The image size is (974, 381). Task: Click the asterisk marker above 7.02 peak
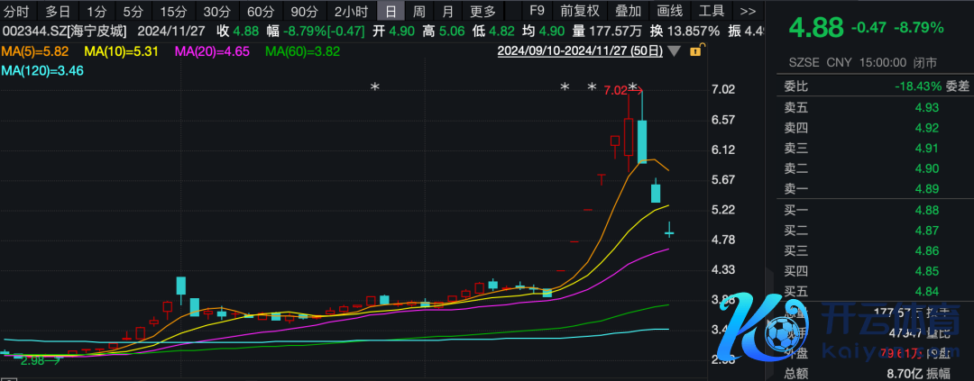tap(633, 88)
